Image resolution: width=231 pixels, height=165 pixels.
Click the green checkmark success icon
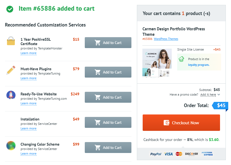tap(10, 9)
